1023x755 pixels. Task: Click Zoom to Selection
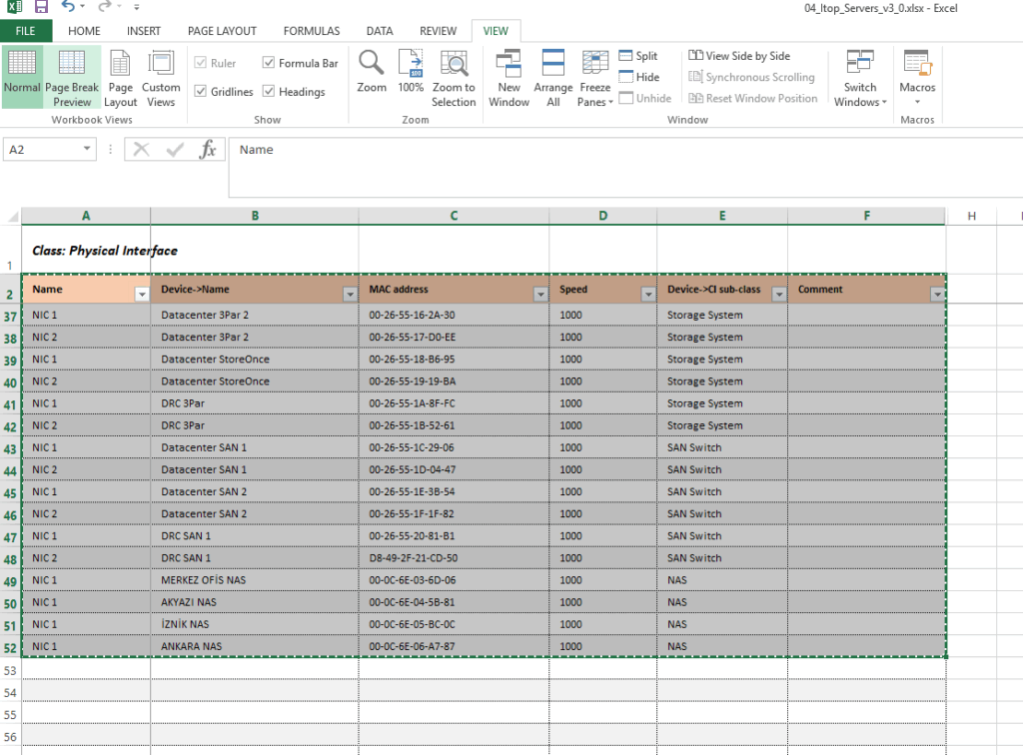pos(454,79)
